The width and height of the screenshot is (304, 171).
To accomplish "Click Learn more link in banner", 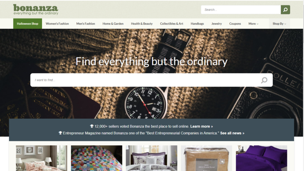I will click(x=201, y=127).
